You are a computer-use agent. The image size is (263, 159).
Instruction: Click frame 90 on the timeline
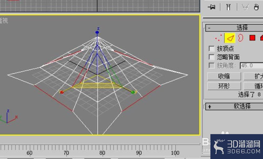(x=139, y=153)
